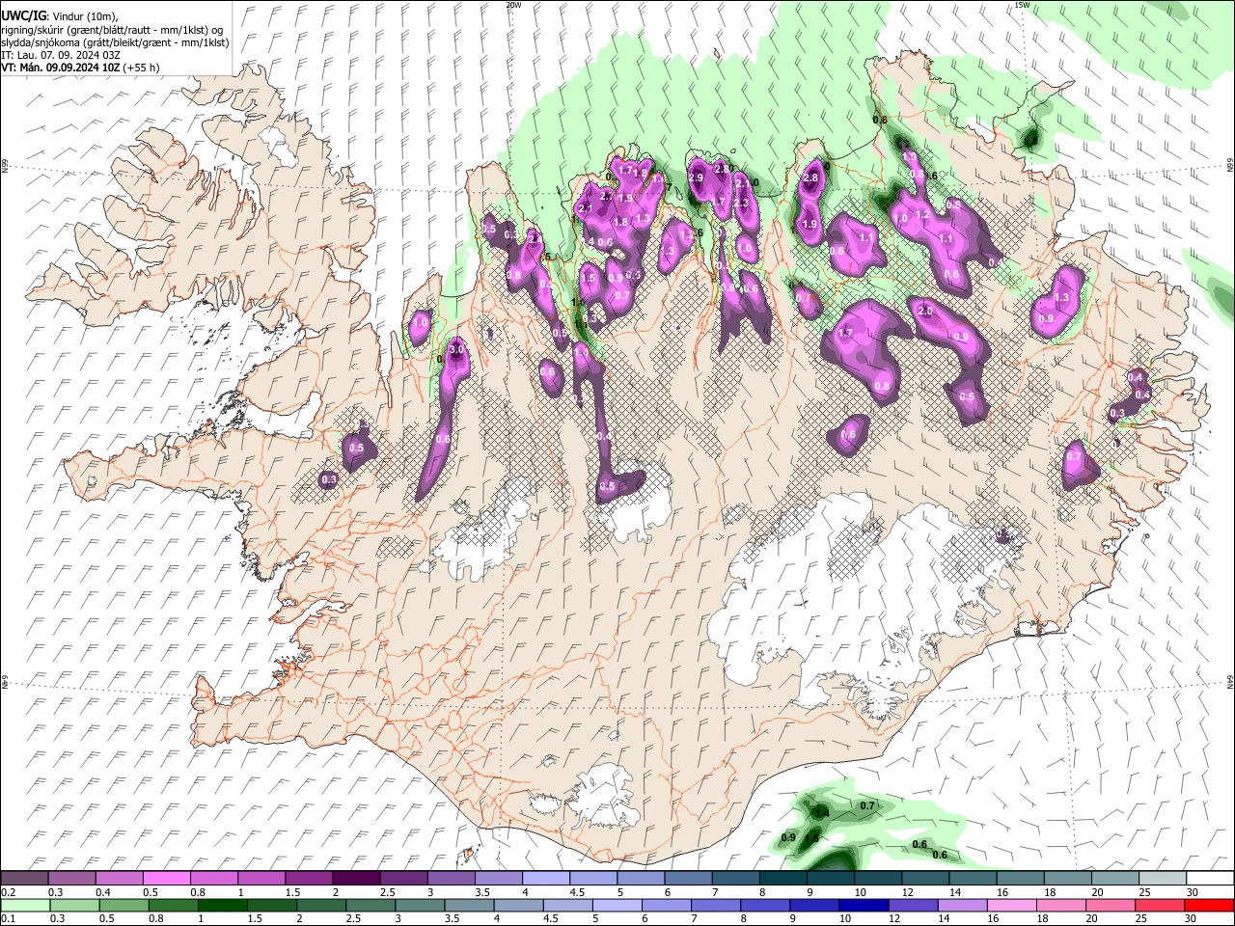The width and height of the screenshot is (1235, 926).
Task: Click the 'rigning/skúrir (grænt/blátt/rautt - mm/1klst) og' line
Action: pyautogui.click(x=112, y=30)
